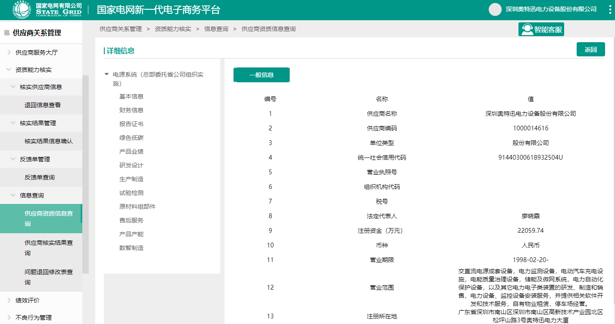This screenshot has height=324, width=615.
Task: Open the three-dot more options menu
Action: (606, 9)
